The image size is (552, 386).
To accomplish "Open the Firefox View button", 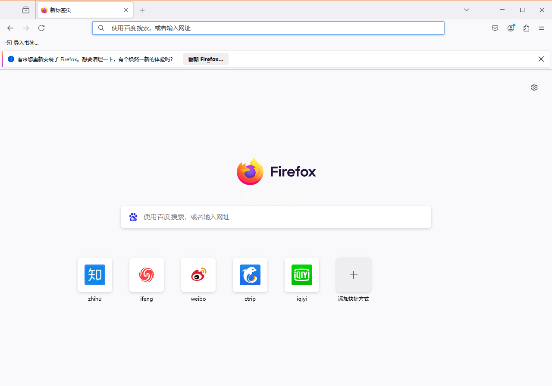I will [x=26, y=10].
